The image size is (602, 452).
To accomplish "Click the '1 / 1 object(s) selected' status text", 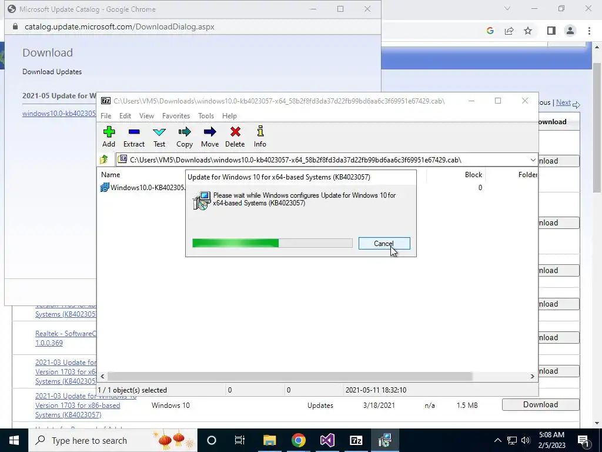I will [132, 390].
